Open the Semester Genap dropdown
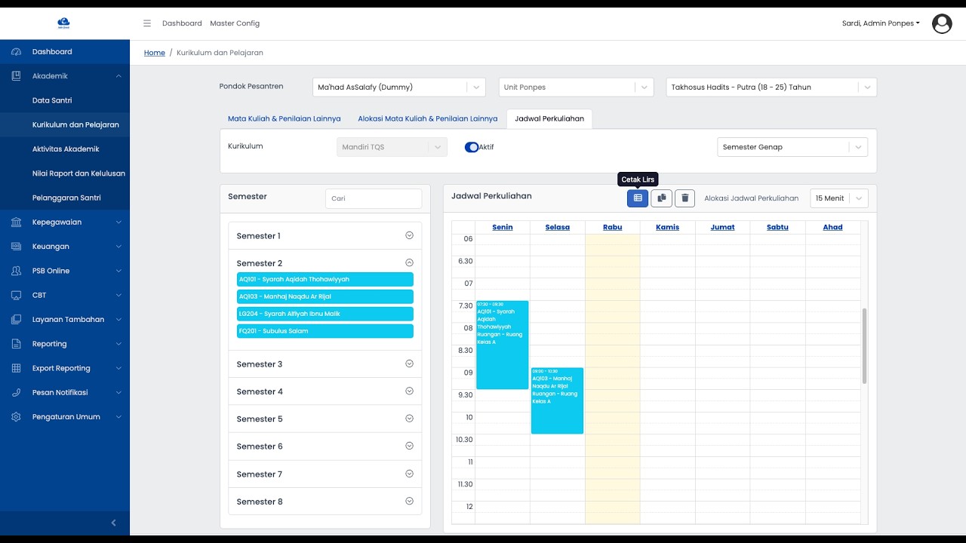This screenshot has width=966, height=543. pyautogui.click(x=792, y=147)
